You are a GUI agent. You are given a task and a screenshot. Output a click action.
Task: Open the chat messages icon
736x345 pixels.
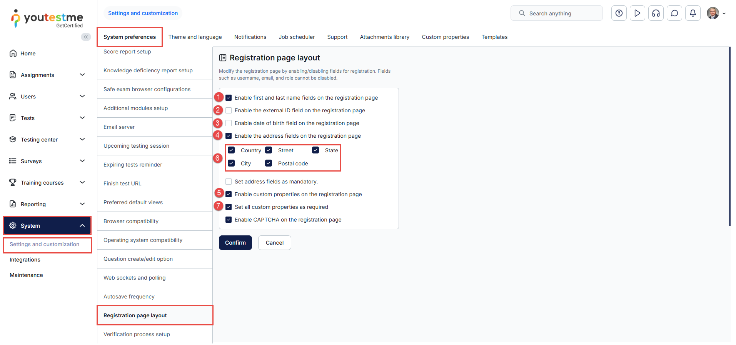(x=674, y=13)
